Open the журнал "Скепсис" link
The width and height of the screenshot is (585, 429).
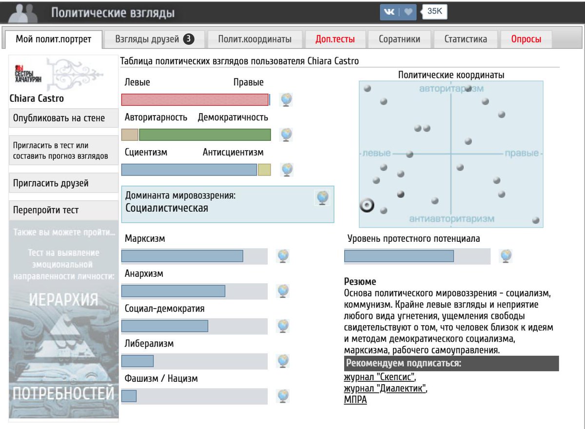[x=380, y=377]
